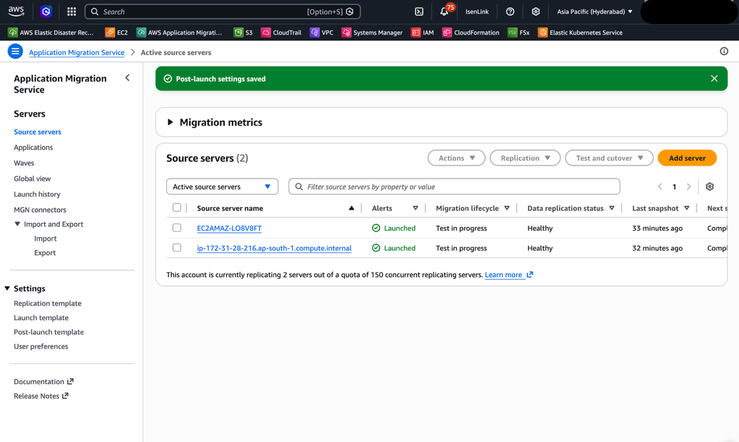Image resolution: width=739 pixels, height=442 pixels.
Task: Open CloudTrail shortcut in favorites bar
Action: (x=281, y=33)
